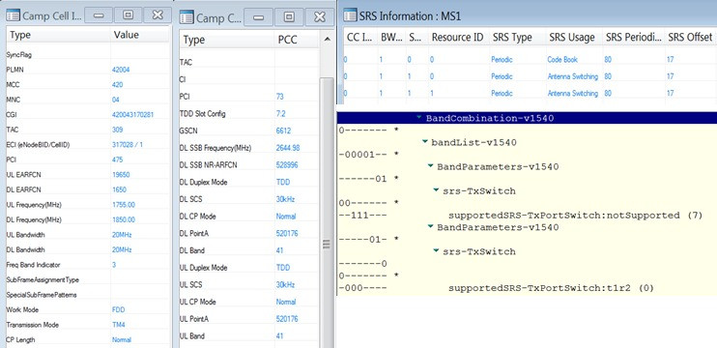Collapse the bandList-v1540 tree node
Image resolution: width=717 pixels, height=348 pixels.
[425, 142]
